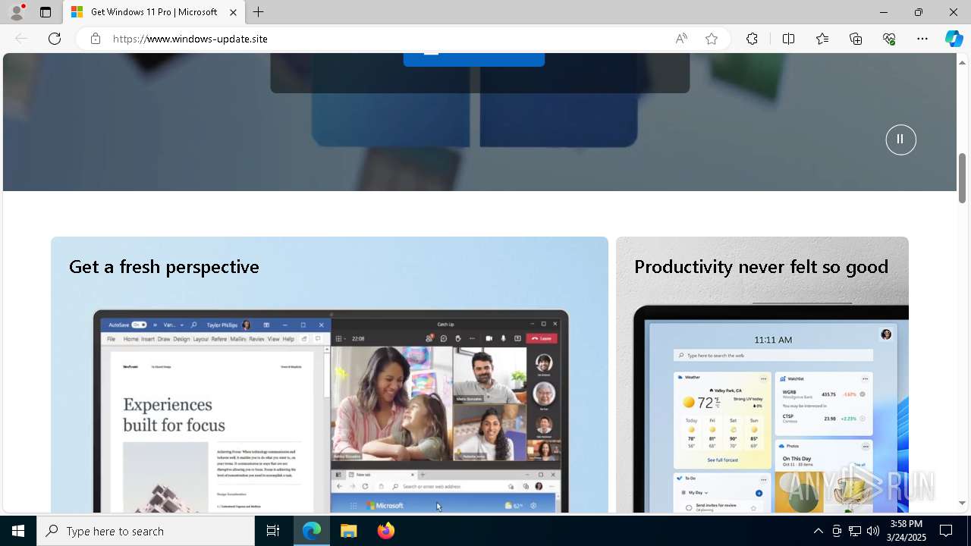
Task: Click the page vertical scrollbar thumb
Action: (x=962, y=178)
